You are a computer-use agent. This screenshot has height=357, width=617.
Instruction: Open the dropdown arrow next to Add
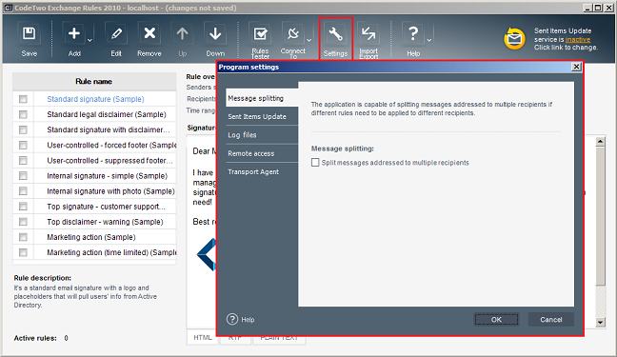coord(90,40)
